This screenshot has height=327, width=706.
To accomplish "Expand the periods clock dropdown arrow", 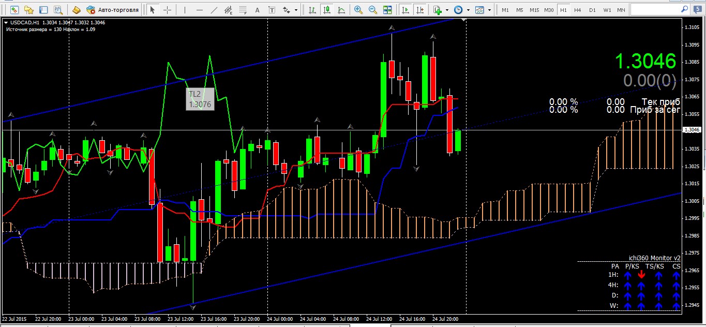I will (x=468, y=10).
